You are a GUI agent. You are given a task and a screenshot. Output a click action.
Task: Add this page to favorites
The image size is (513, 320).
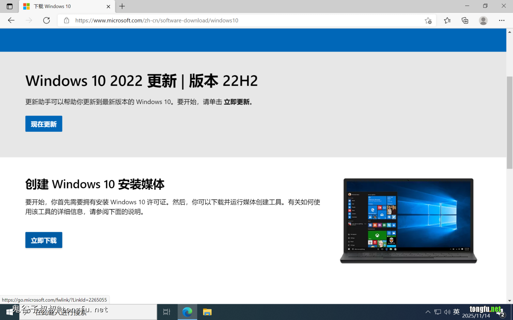(428, 20)
